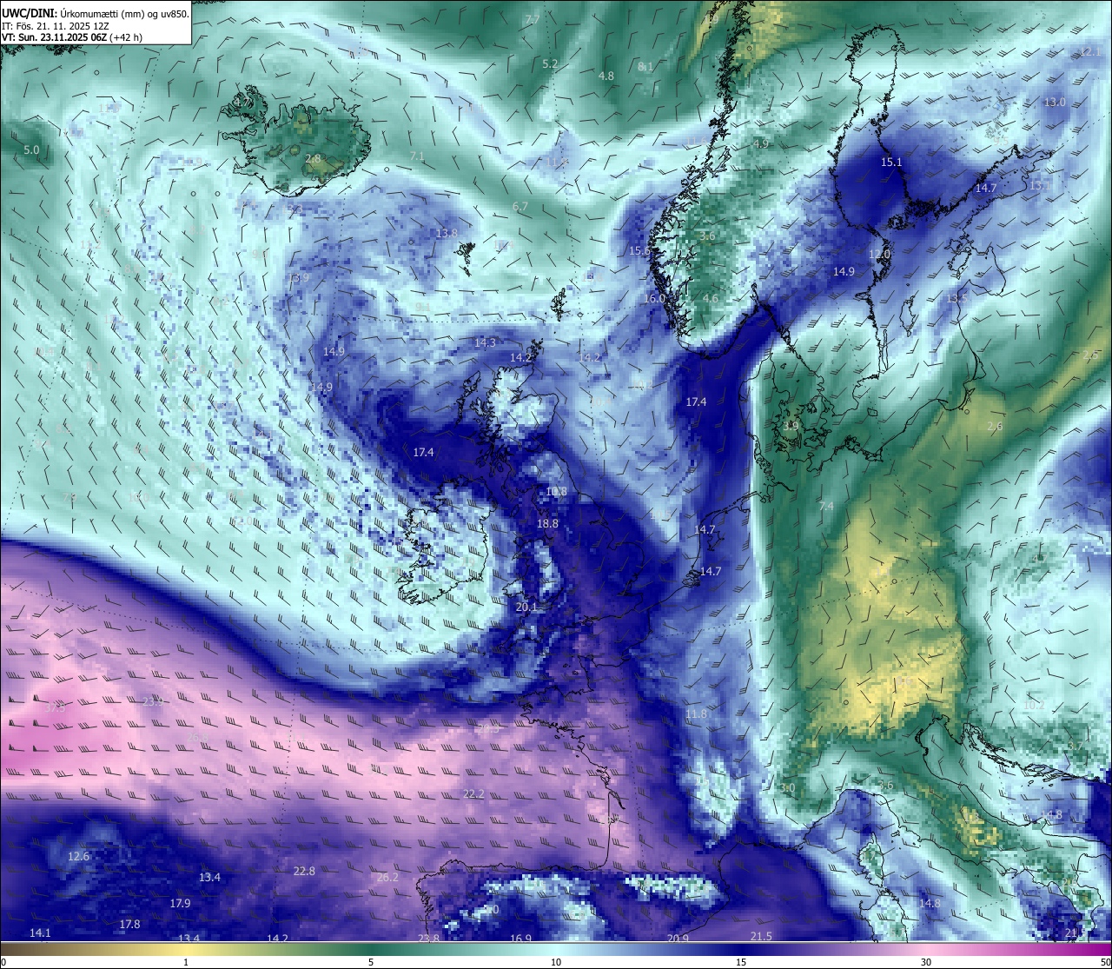The width and height of the screenshot is (1112, 969).
Task: Click the 15.1 value over the Gulf of Bothnia
Action: pos(891,163)
